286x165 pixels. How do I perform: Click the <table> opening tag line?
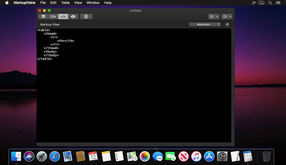pyautogui.click(x=43, y=30)
